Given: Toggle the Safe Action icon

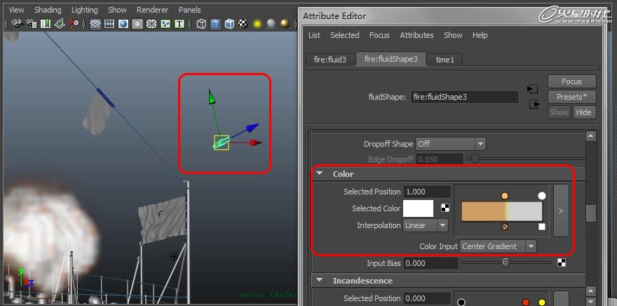Looking at the screenshot, I should (165, 24).
